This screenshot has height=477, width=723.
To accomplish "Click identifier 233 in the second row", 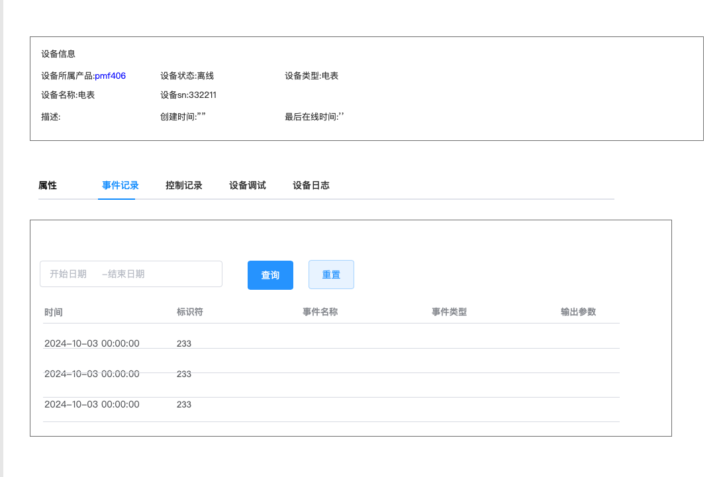I will (183, 374).
